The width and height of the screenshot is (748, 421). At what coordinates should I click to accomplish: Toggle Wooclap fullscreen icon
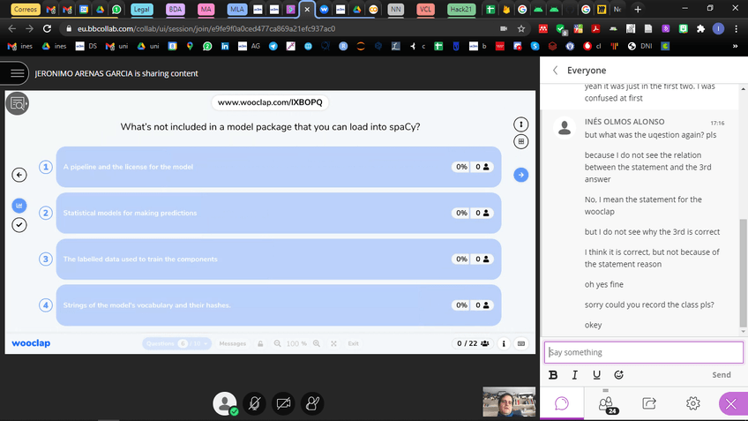[333, 343]
